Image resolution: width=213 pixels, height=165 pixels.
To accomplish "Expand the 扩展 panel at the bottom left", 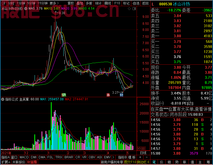I will [6, 162].
